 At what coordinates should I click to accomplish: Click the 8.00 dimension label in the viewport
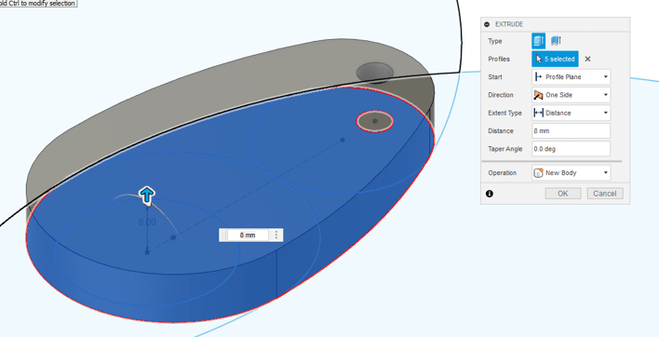point(147,222)
